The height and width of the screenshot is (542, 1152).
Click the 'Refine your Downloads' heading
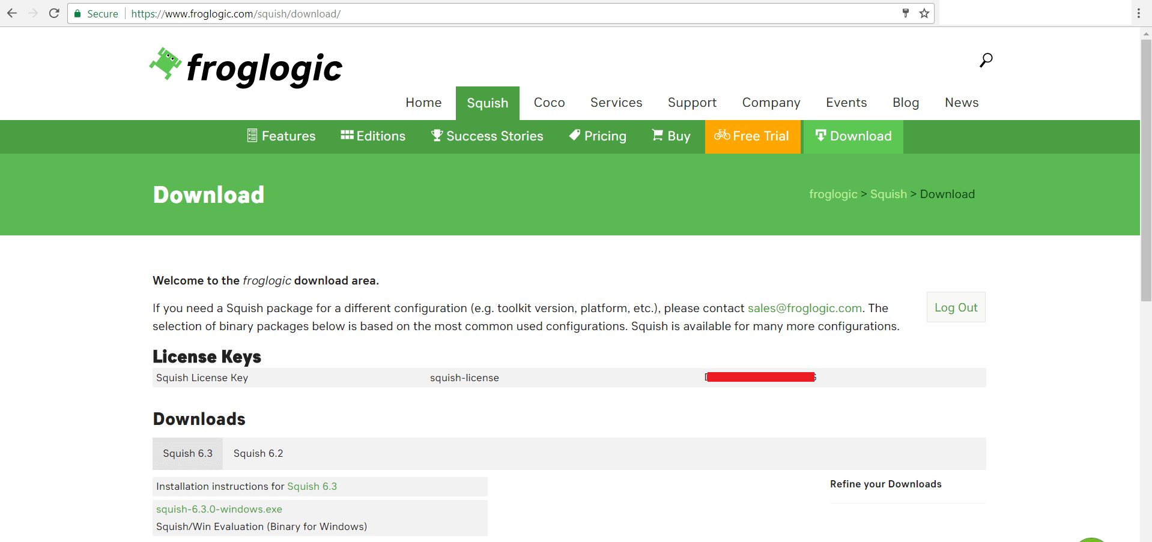pos(886,484)
